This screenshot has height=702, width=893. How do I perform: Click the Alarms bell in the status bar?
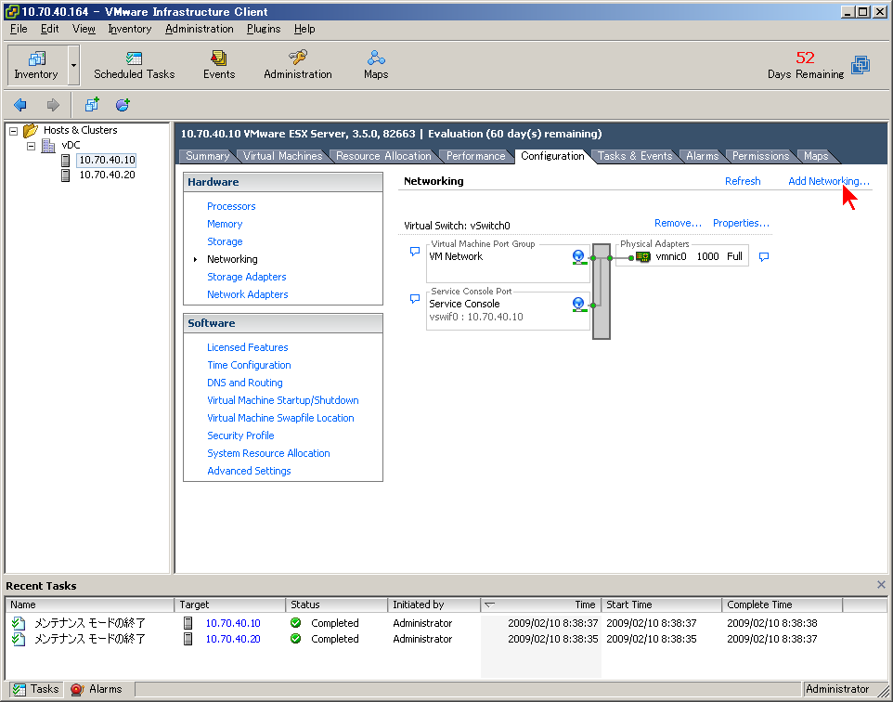77,689
